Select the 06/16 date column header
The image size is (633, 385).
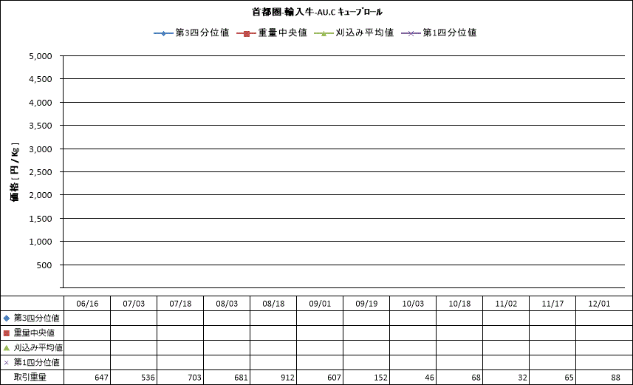(86, 303)
